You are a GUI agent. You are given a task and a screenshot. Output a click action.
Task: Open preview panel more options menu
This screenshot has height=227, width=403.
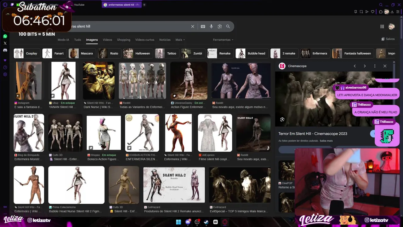click(x=375, y=66)
